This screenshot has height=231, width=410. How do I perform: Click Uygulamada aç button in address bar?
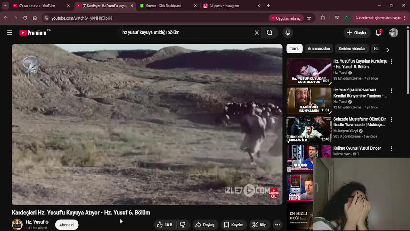coord(286,18)
